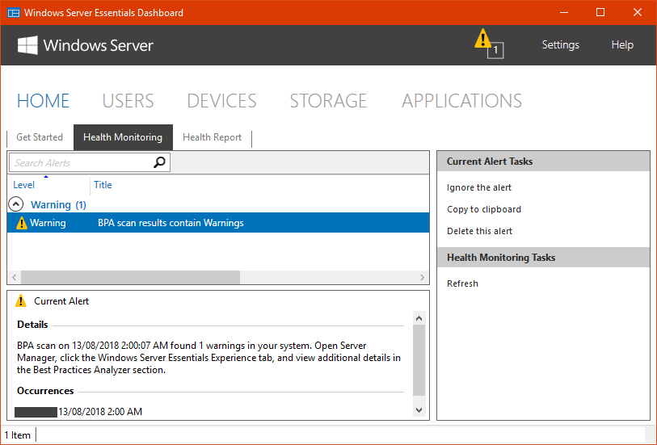
Task: Select the Health Monitoring tab
Action: (x=123, y=137)
